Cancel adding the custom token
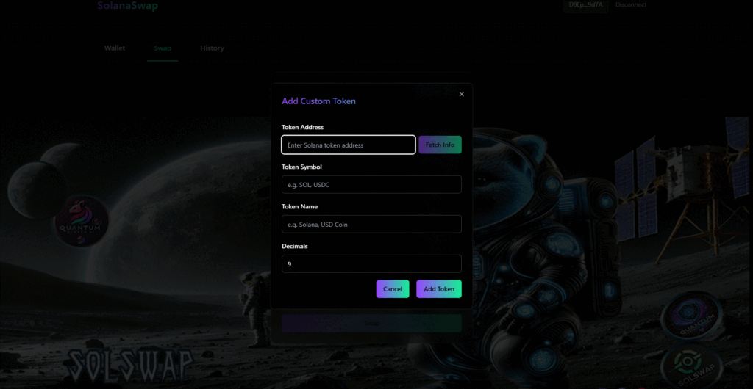Image resolution: width=753 pixels, height=389 pixels. click(393, 289)
